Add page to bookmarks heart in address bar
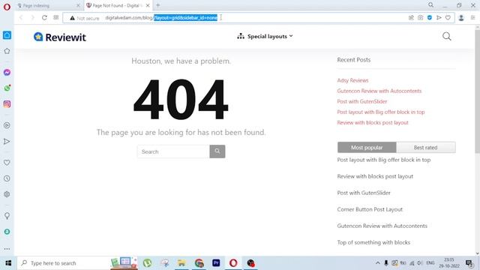 (448, 18)
